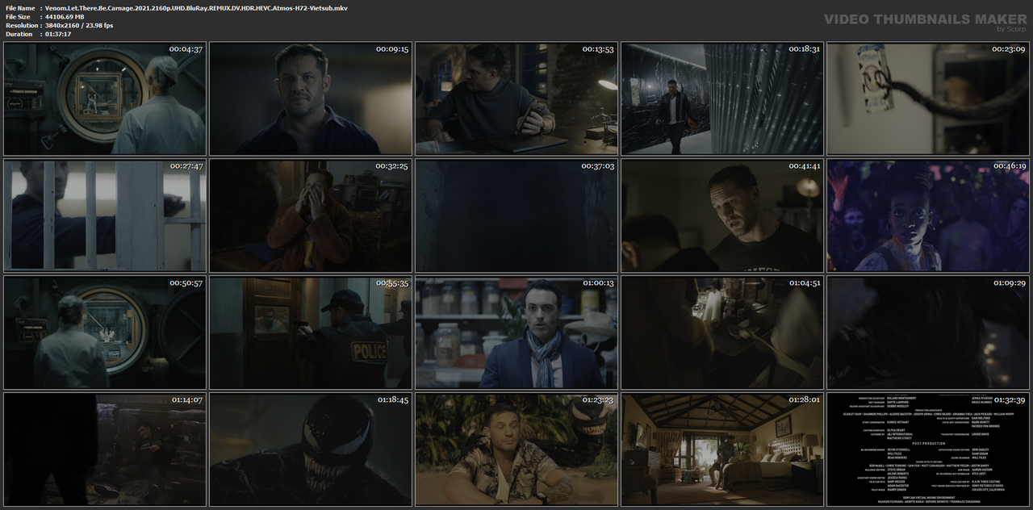Click the credits frame at 01:32:39
Viewport: 1033px width, 510px height.
pyautogui.click(x=928, y=449)
